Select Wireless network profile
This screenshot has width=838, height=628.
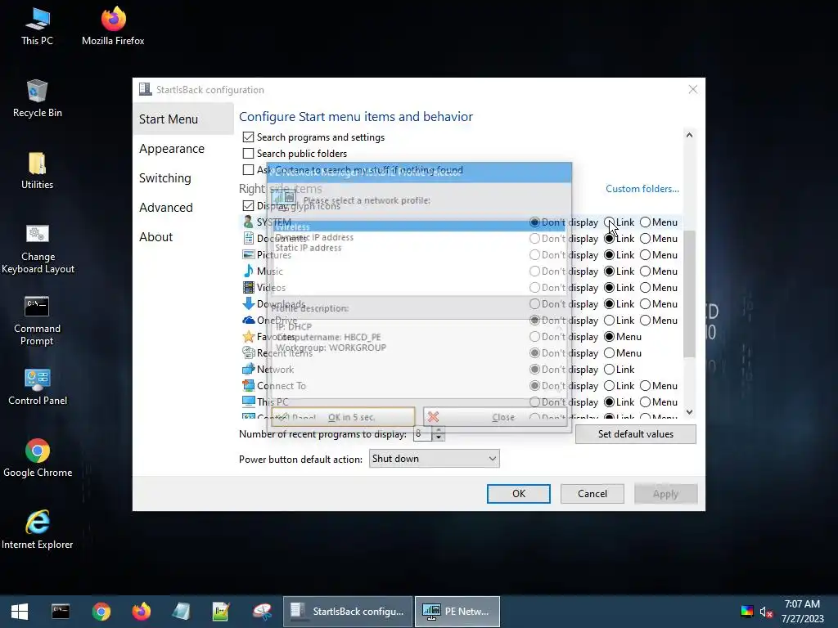point(418,227)
